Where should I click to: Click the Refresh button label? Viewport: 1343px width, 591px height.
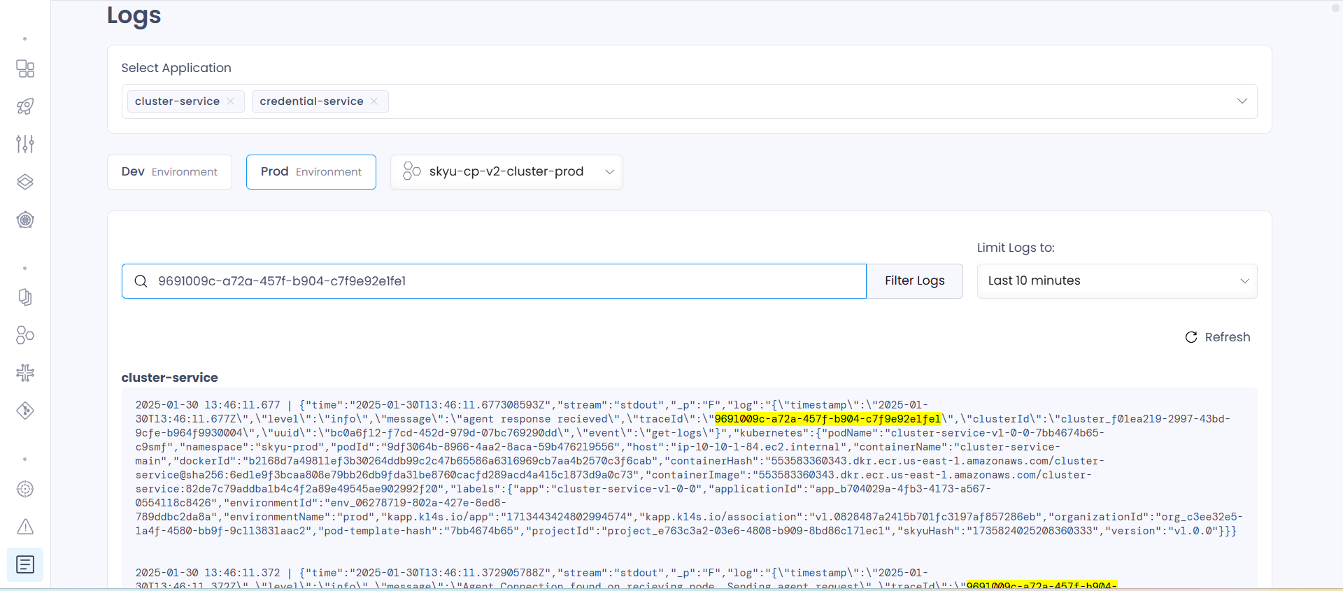click(1228, 337)
